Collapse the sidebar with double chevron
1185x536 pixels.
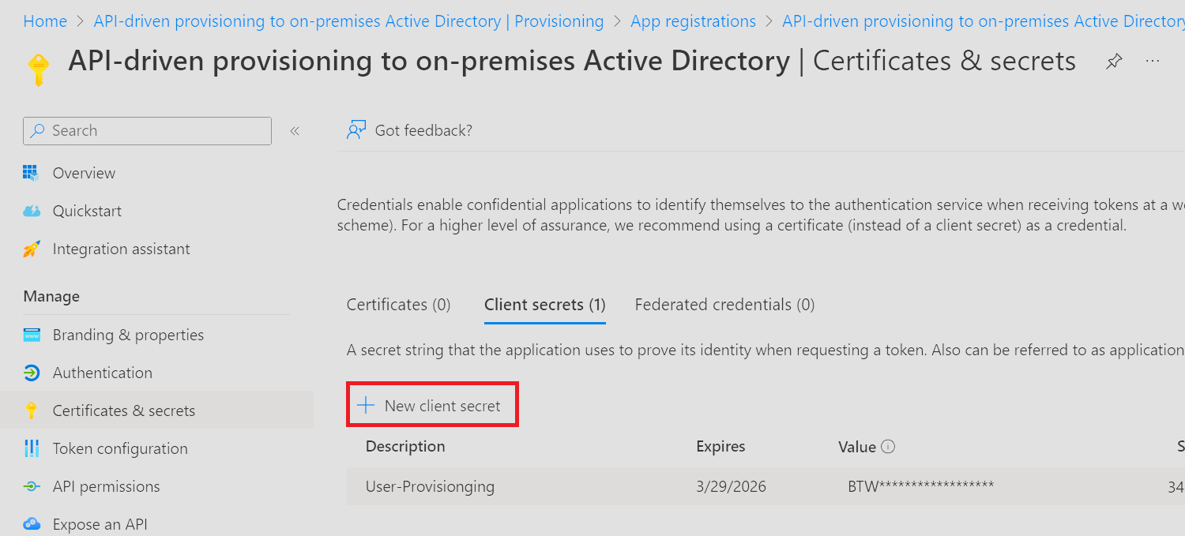point(295,131)
